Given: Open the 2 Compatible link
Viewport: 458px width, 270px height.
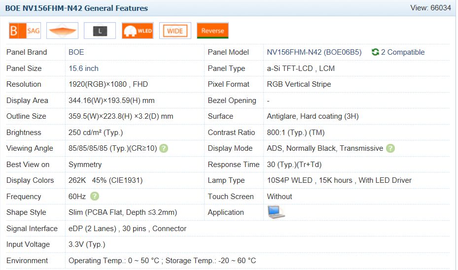Looking at the screenshot, I should pyautogui.click(x=403, y=52).
